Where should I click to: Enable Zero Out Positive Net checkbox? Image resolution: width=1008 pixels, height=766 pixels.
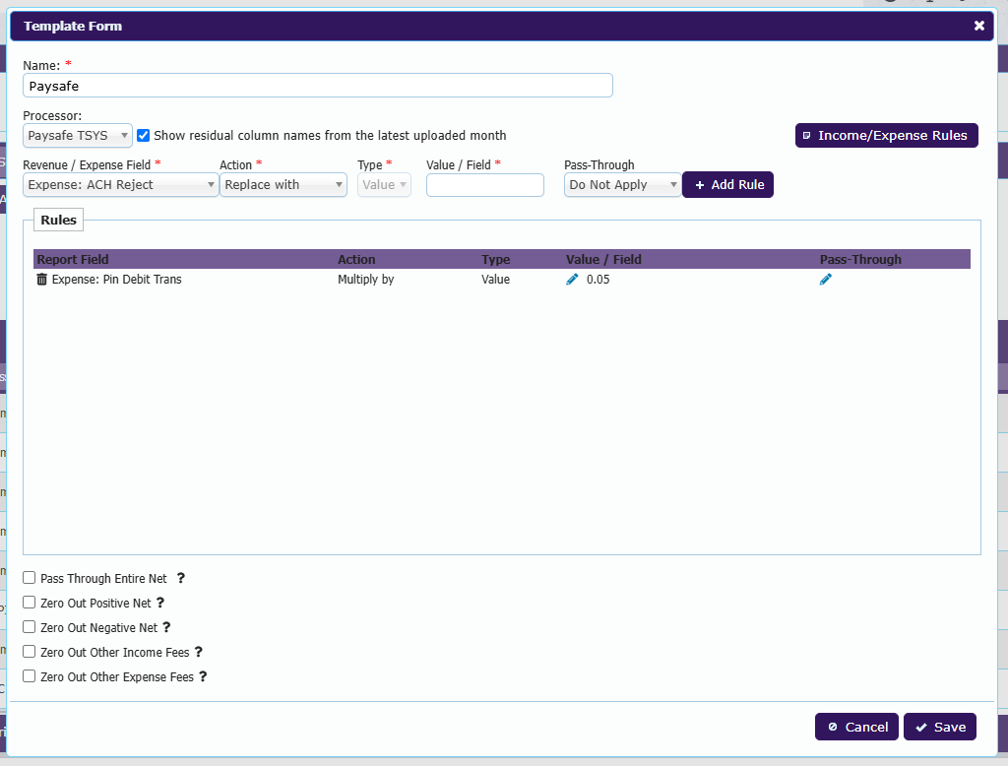(29, 602)
